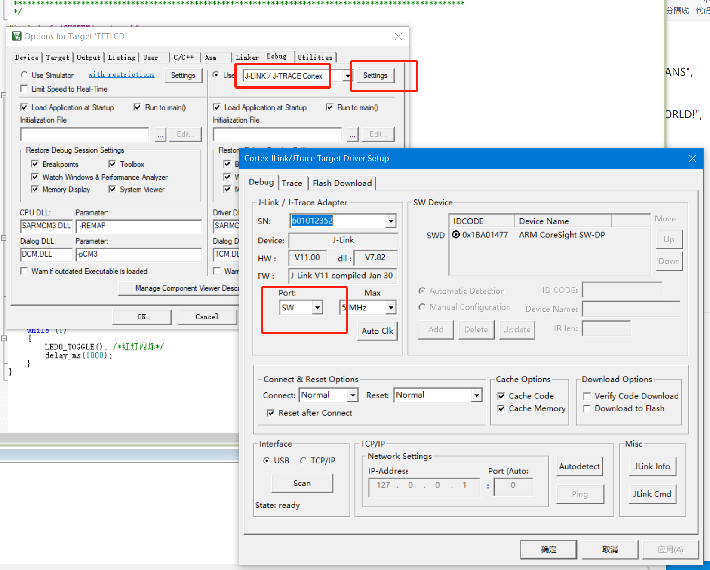This screenshot has width=710, height=570.
Task: Enable Warn if outdated Executable is loaded
Action: tap(24, 271)
